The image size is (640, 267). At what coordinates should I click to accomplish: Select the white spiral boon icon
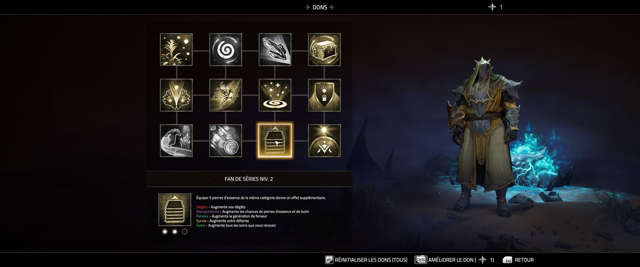226,49
